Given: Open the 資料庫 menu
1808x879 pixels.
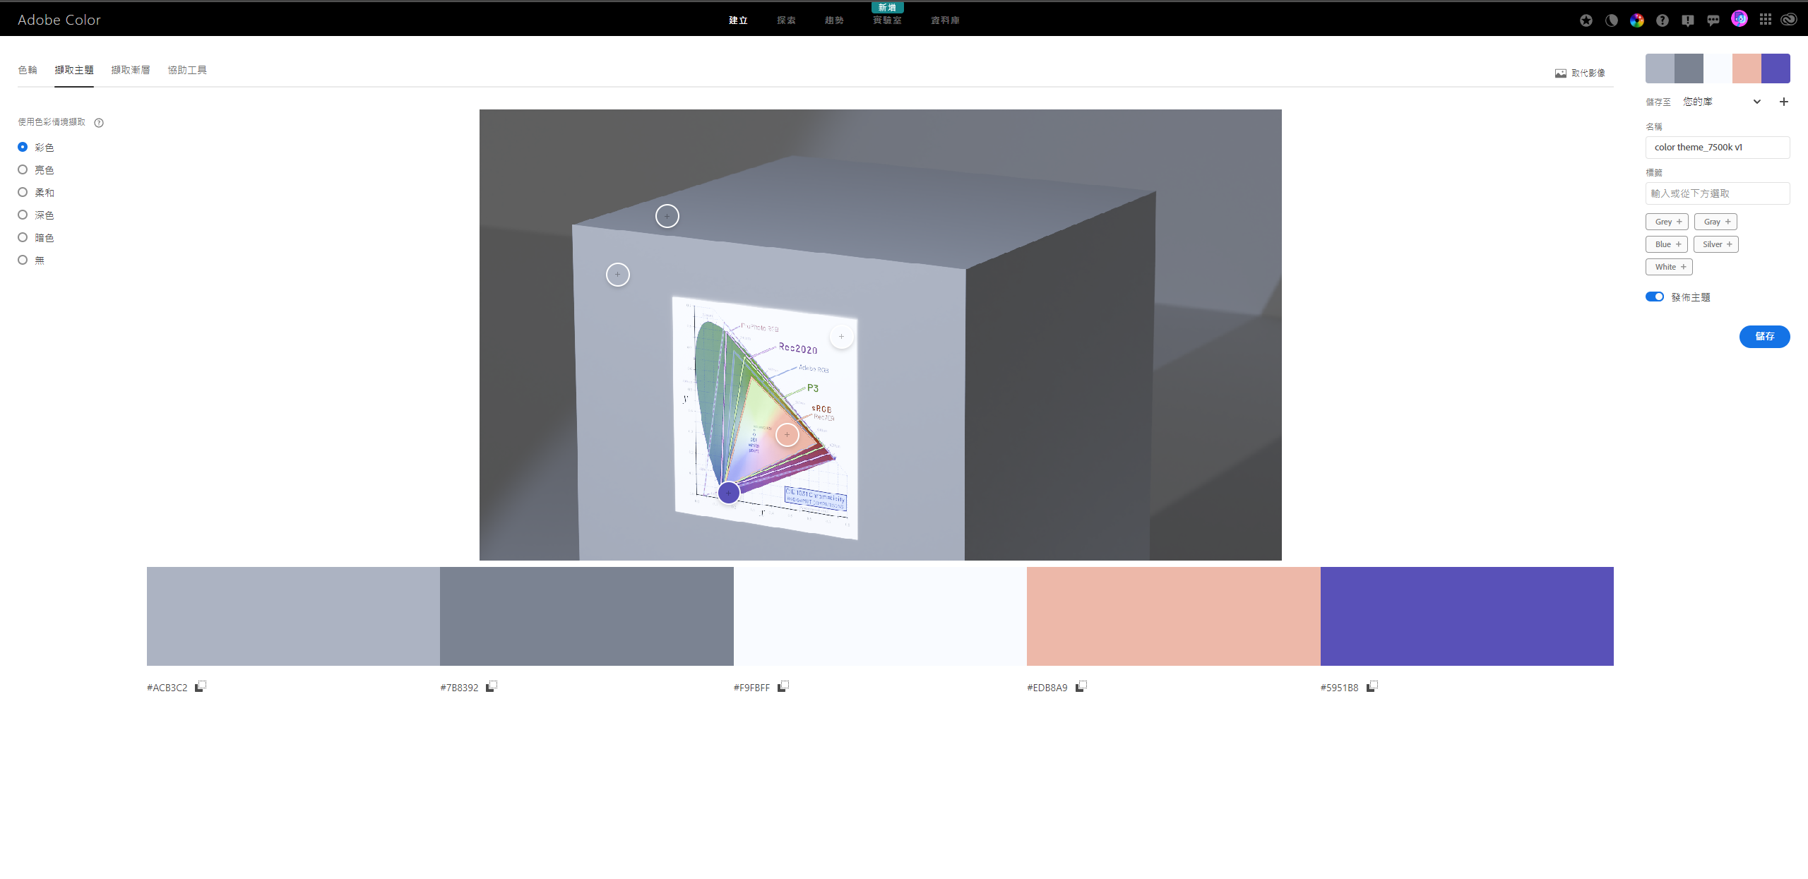Looking at the screenshot, I should [x=945, y=20].
